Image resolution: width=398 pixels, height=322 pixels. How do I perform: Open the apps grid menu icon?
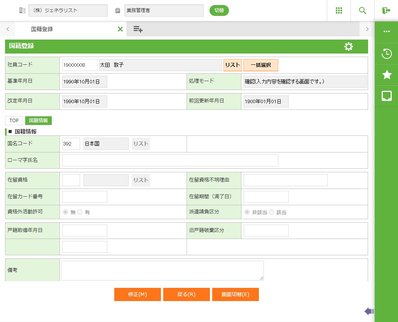click(x=339, y=10)
